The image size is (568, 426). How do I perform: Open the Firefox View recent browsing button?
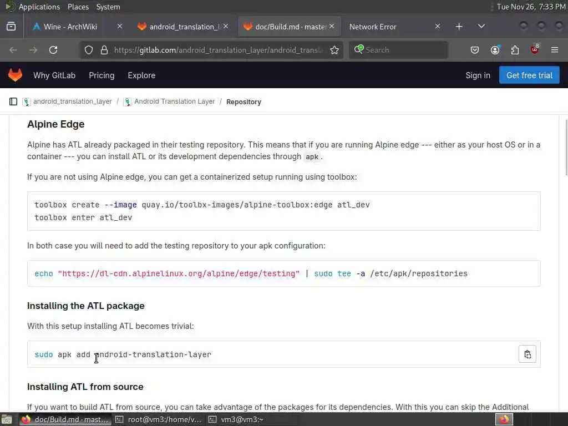[11, 26]
